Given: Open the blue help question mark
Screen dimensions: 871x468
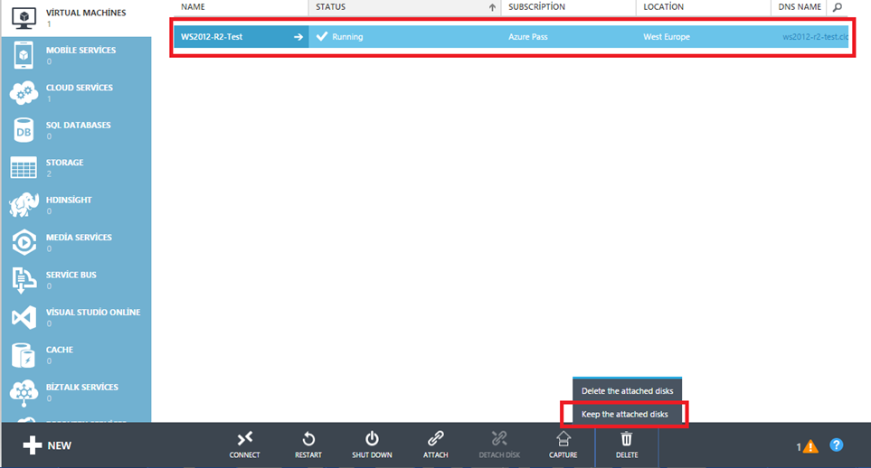Looking at the screenshot, I should pos(836,445).
